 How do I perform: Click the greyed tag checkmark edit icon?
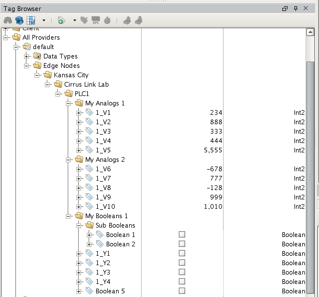[84, 20]
